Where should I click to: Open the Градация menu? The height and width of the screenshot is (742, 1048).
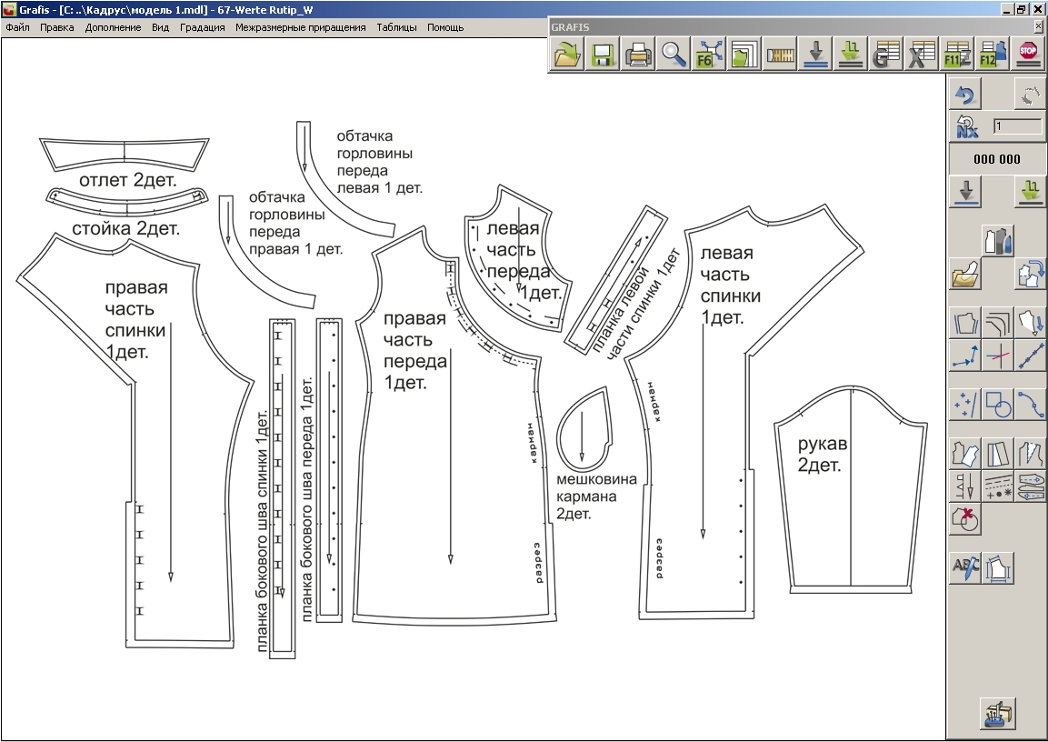203,27
